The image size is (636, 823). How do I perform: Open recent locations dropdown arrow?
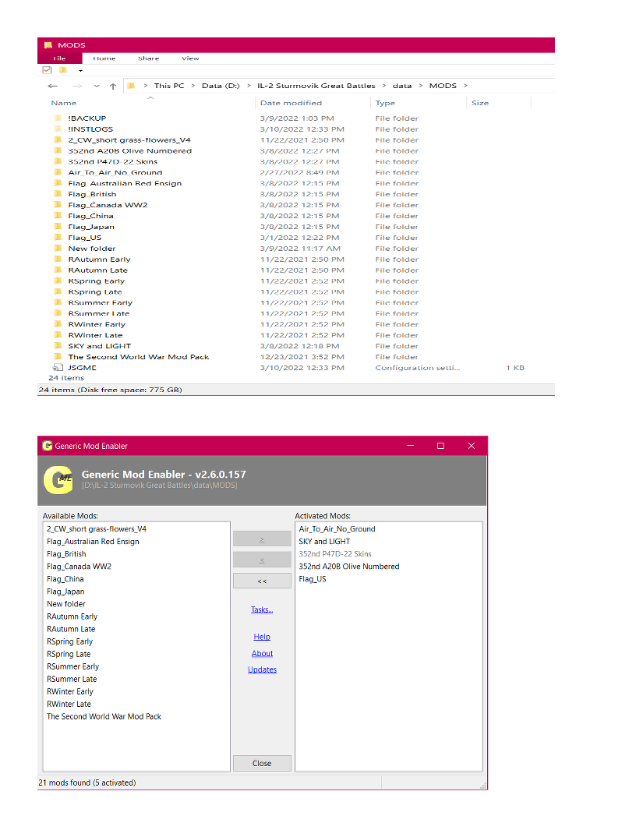point(97,86)
